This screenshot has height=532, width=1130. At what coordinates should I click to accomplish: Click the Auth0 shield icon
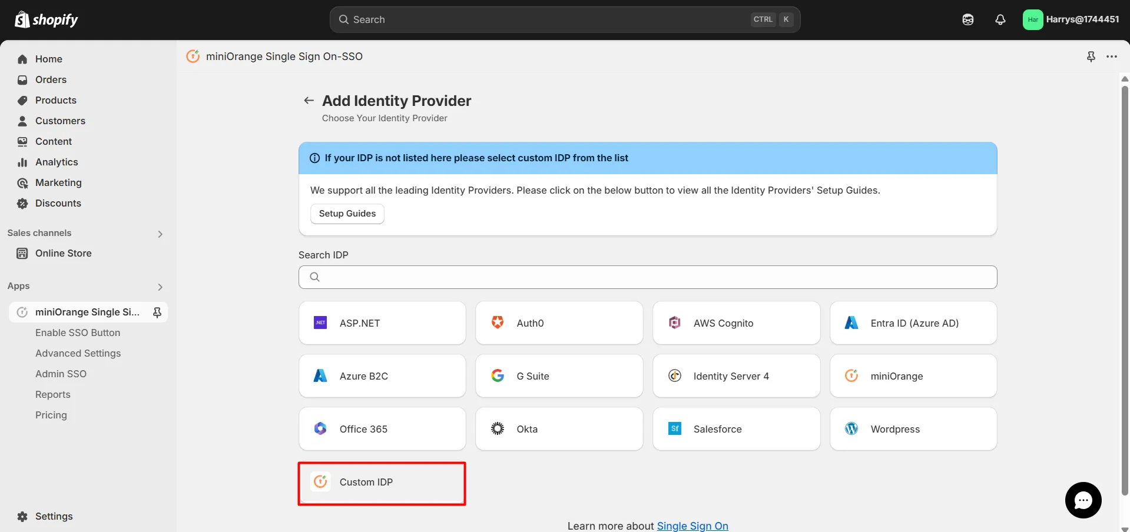[x=498, y=322]
